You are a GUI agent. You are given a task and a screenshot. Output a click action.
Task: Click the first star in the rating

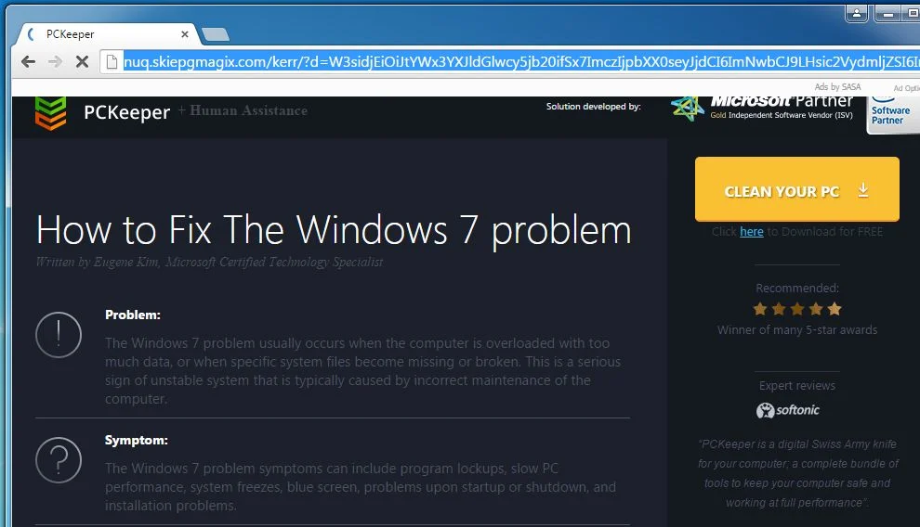(x=760, y=309)
